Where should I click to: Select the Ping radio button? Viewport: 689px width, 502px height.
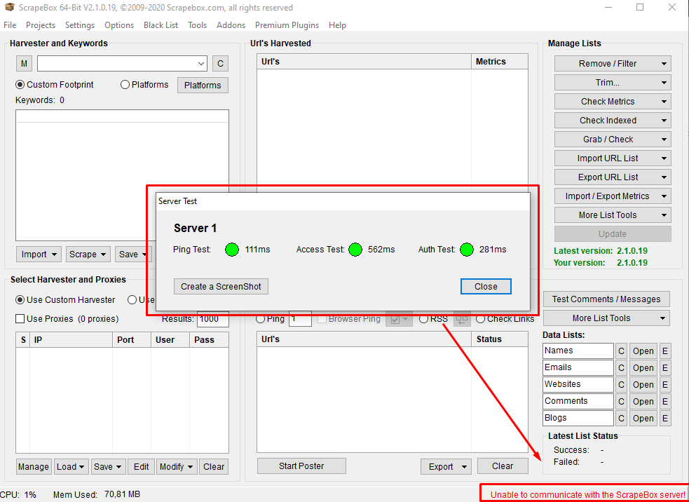pos(261,319)
